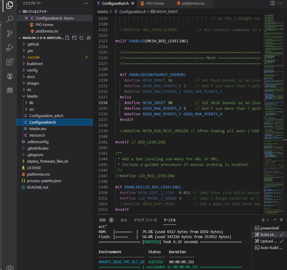
Task: Create a new terminal with plus icon
Action: coord(263,220)
